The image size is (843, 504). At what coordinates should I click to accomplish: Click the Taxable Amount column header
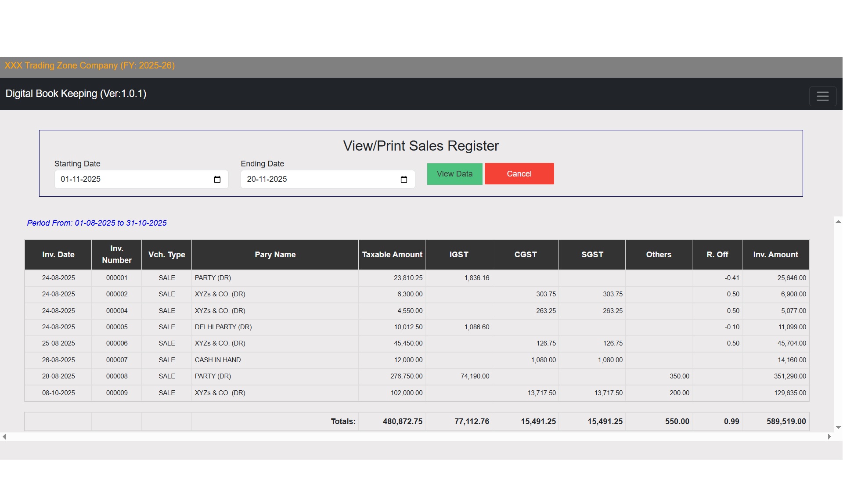[x=392, y=255]
